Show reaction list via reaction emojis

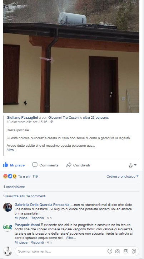click(10, 176)
